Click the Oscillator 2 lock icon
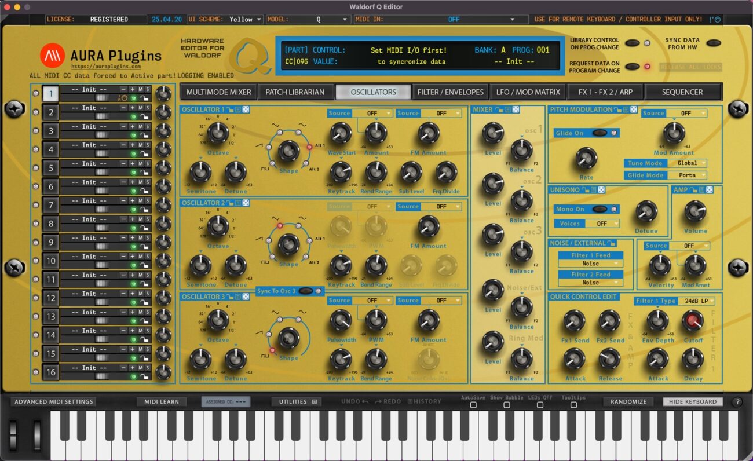The width and height of the screenshot is (753, 461). (x=230, y=203)
